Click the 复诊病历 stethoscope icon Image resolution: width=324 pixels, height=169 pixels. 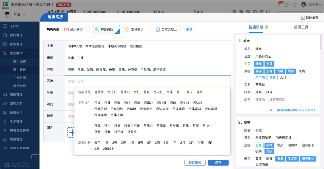[x=127, y=30]
